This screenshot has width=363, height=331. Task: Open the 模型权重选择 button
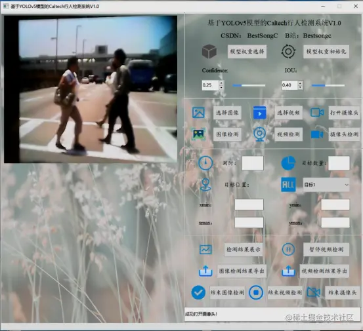(247, 52)
